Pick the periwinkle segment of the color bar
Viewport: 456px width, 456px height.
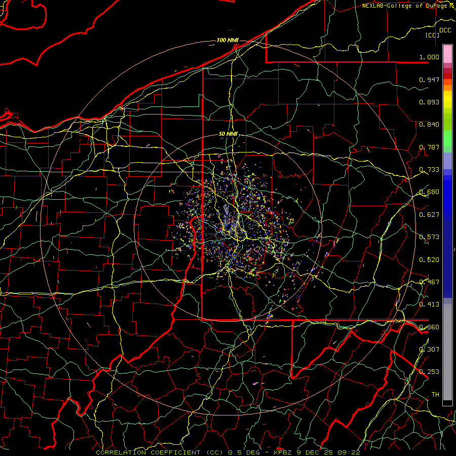447,161
